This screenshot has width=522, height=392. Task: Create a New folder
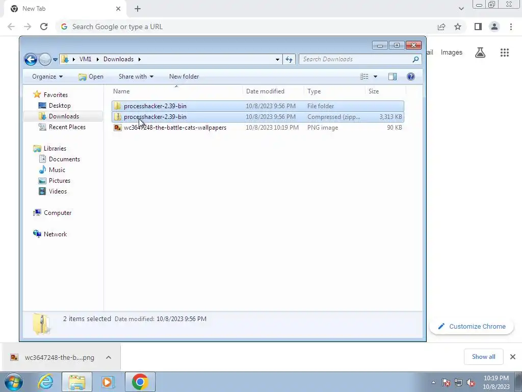(x=184, y=77)
